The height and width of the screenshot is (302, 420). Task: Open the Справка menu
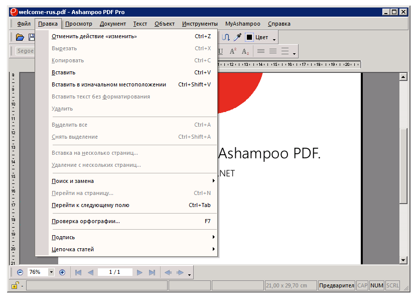[x=279, y=24]
